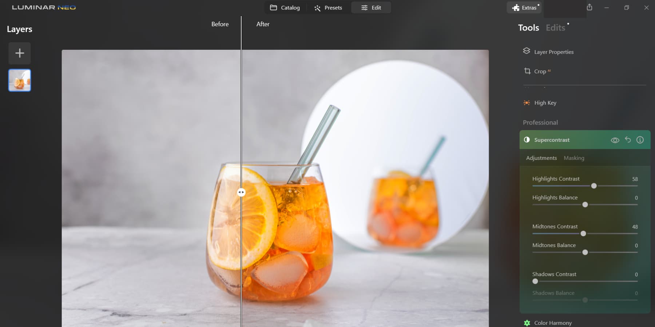Add a new layer with the plus button
655x327 pixels.
click(19, 53)
